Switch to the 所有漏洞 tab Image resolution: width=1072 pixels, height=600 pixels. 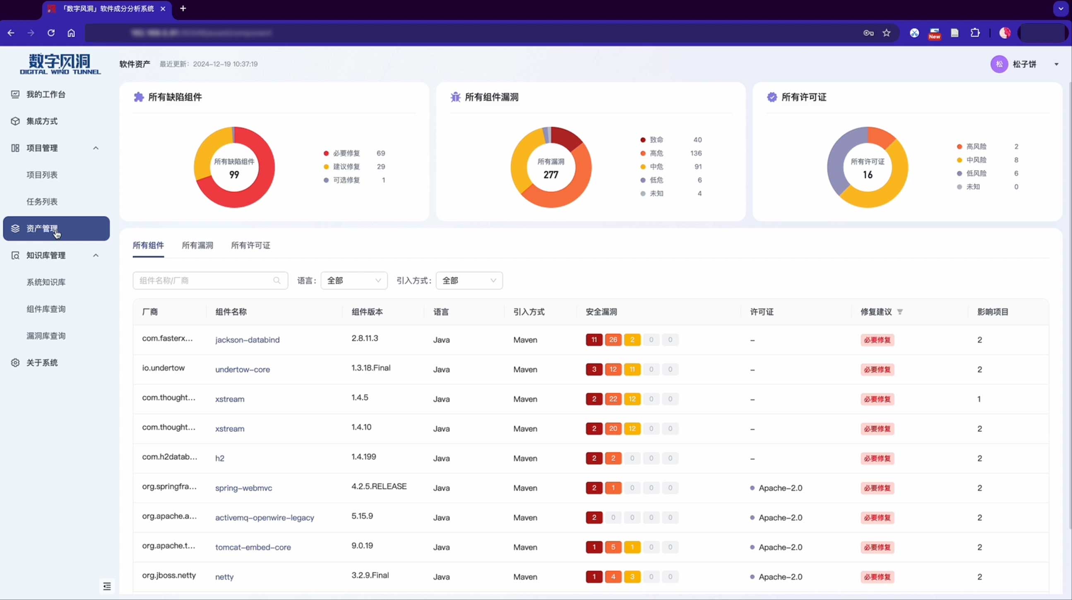197,245
